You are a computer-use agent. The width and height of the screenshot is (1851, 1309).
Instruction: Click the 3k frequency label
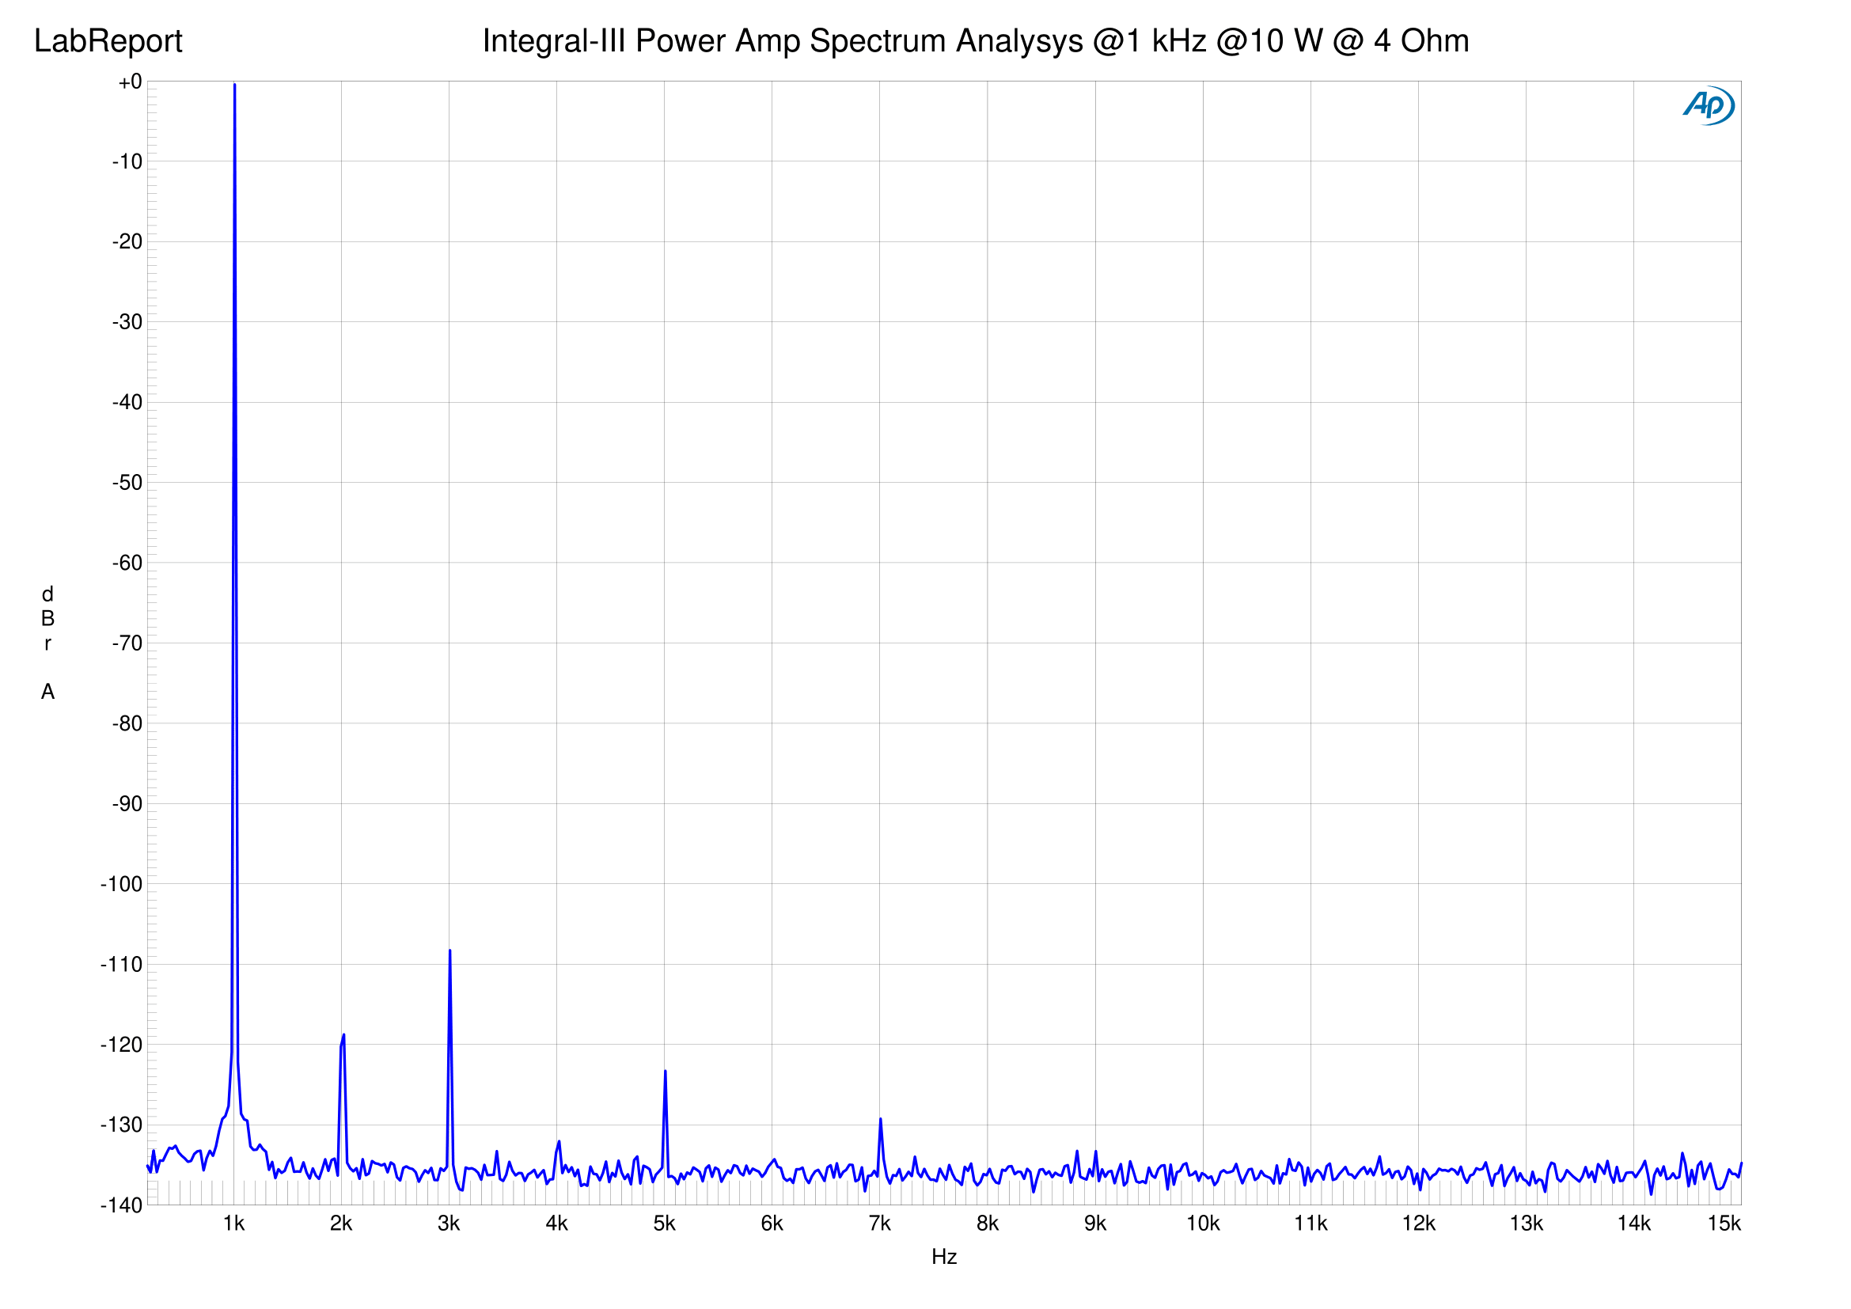click(449, 1224)
